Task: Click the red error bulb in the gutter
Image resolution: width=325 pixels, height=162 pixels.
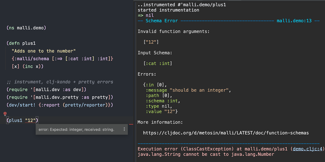Action: click(5, 114)
